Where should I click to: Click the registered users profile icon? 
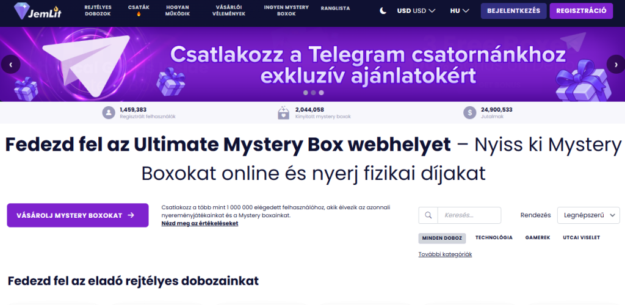(109, 113)
